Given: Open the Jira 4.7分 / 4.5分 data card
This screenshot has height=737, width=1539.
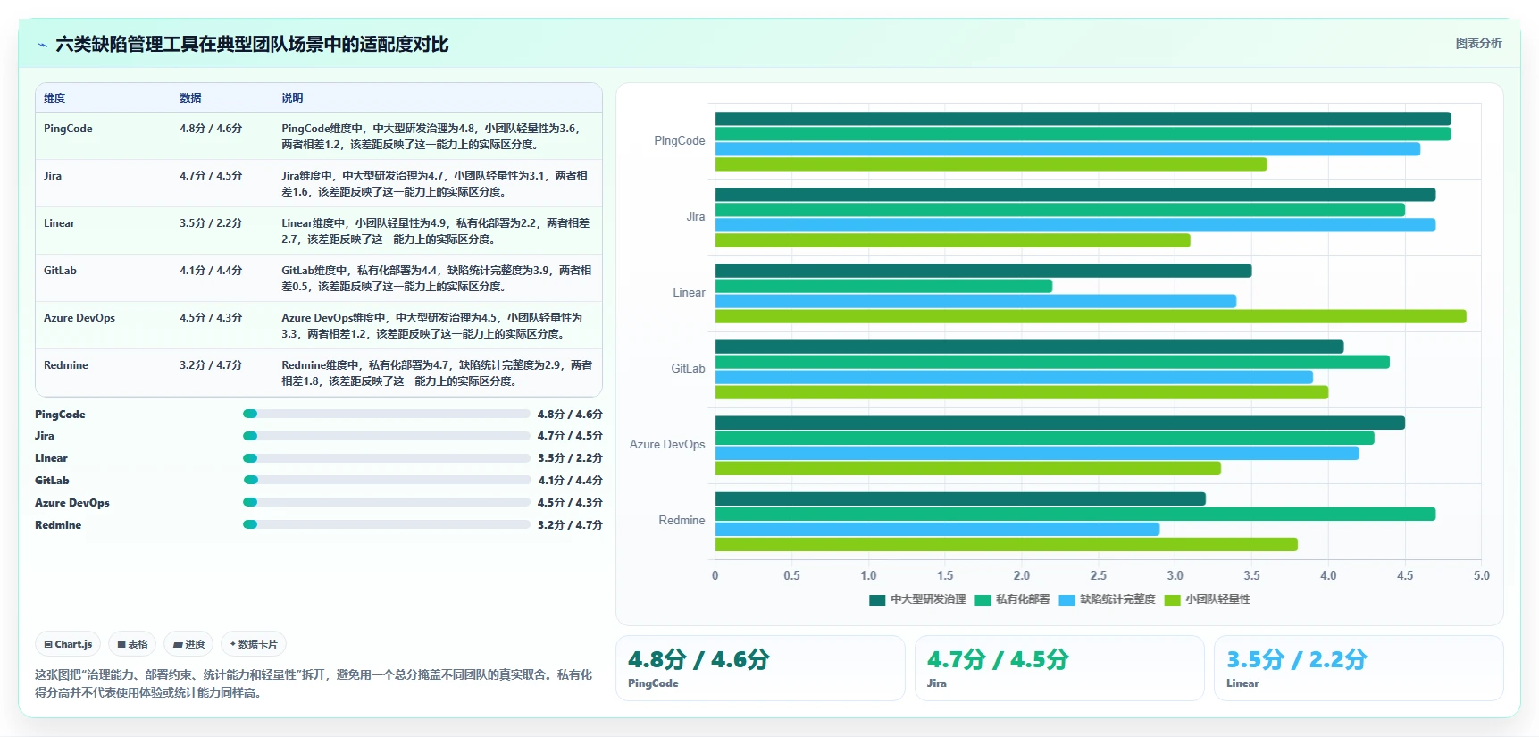Looking at the screenshot, I should [1059, 668].
